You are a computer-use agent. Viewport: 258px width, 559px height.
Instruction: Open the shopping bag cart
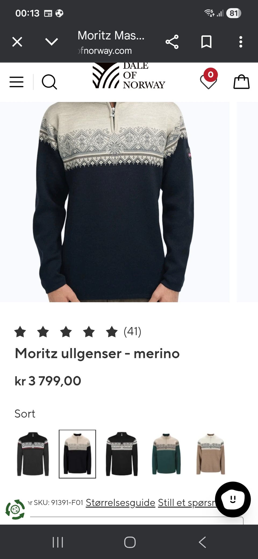[x=241, y=82]
